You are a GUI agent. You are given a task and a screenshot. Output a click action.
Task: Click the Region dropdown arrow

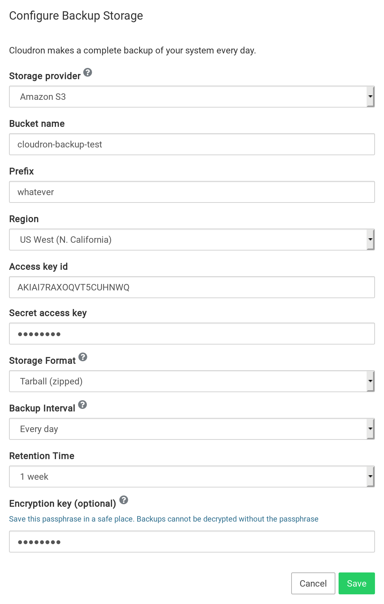tap(370, 240)
